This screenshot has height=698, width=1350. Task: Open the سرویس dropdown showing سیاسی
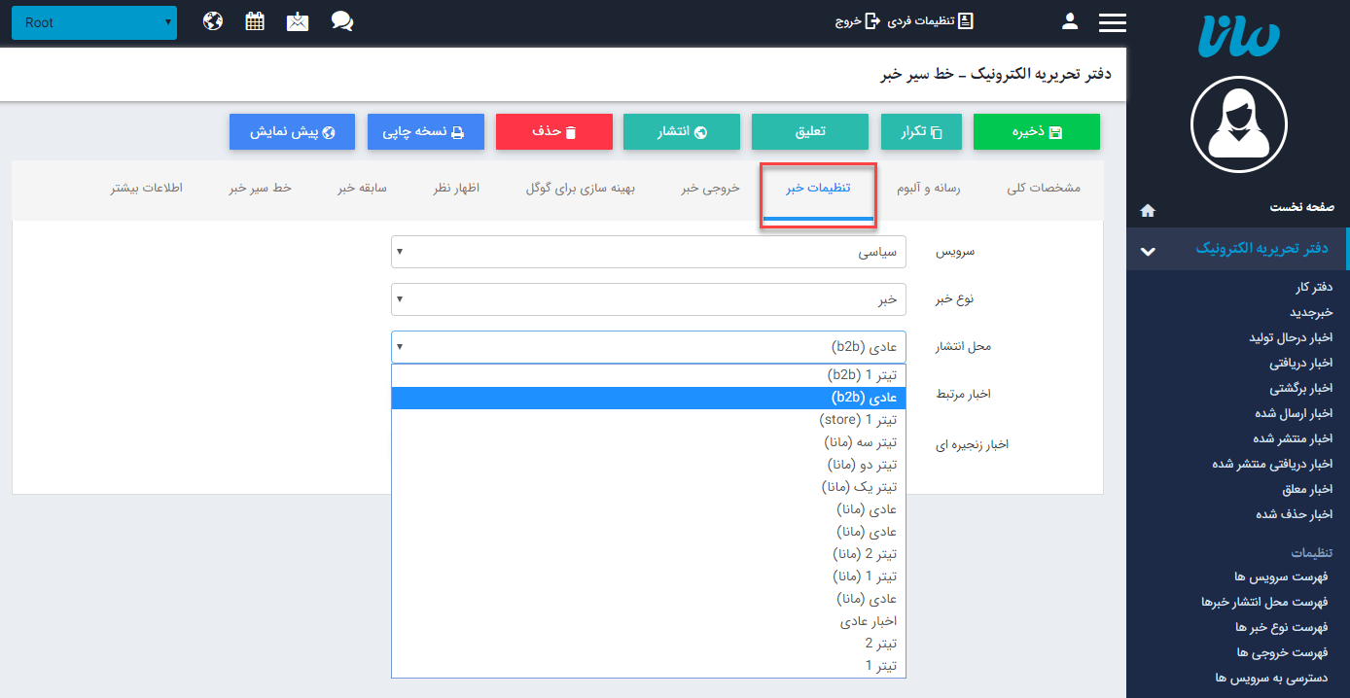[x=649, y=251]
